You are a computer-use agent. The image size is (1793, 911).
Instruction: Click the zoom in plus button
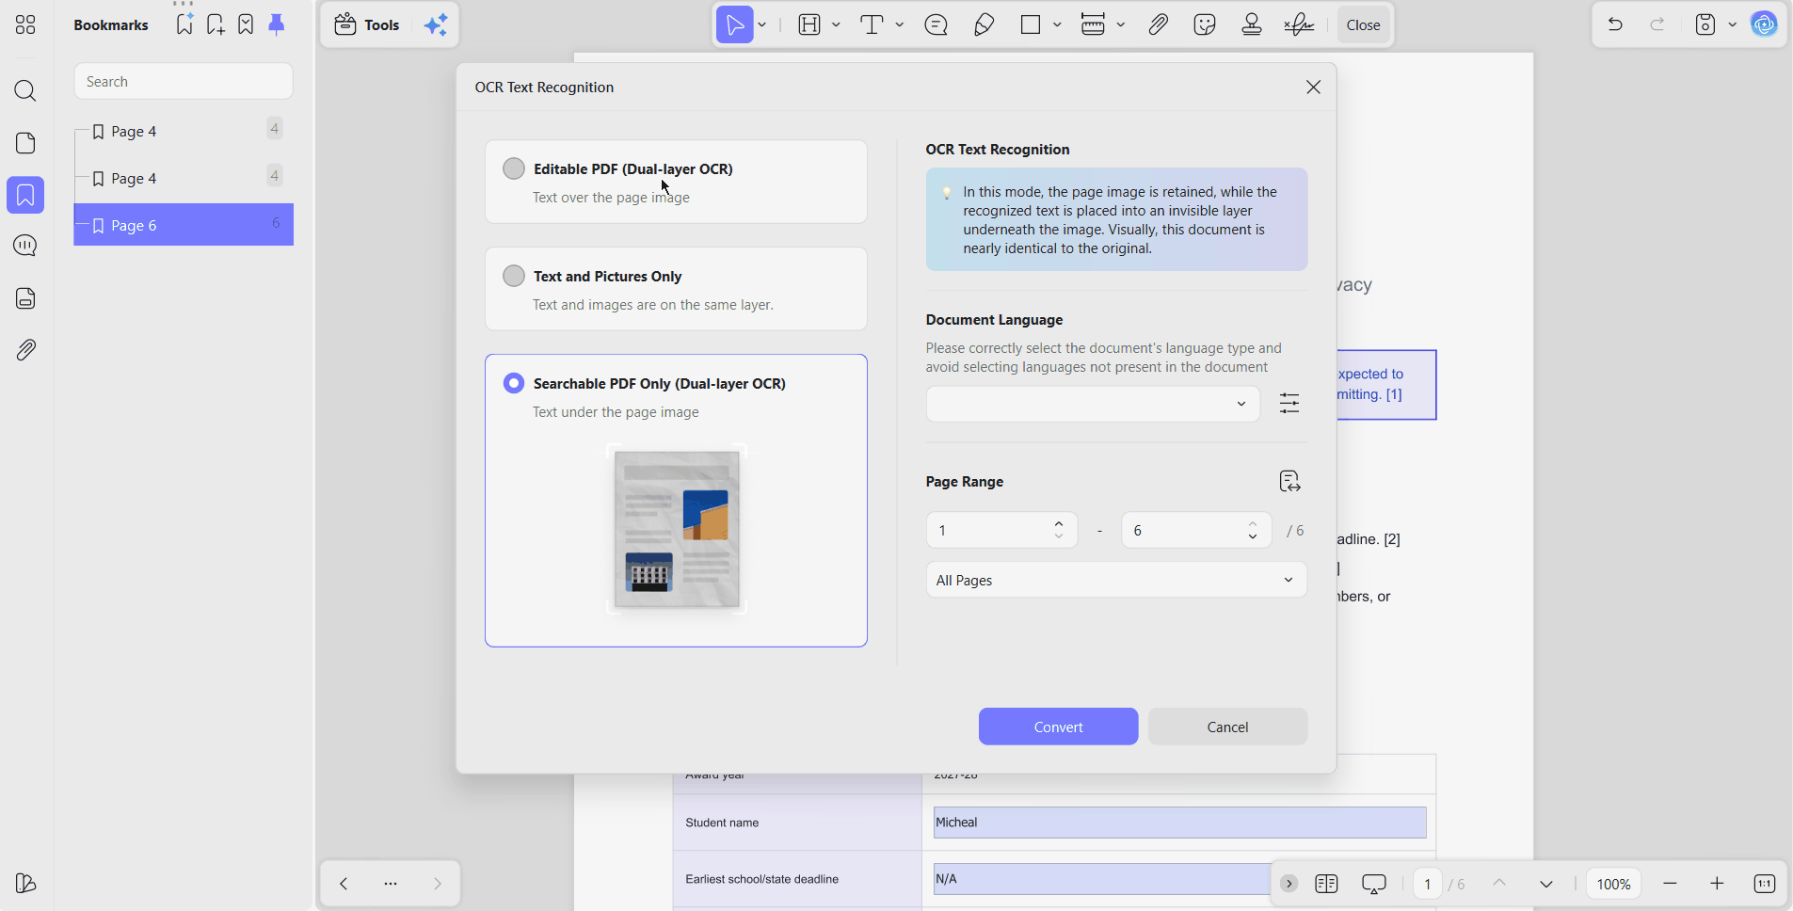(1717, 884)
